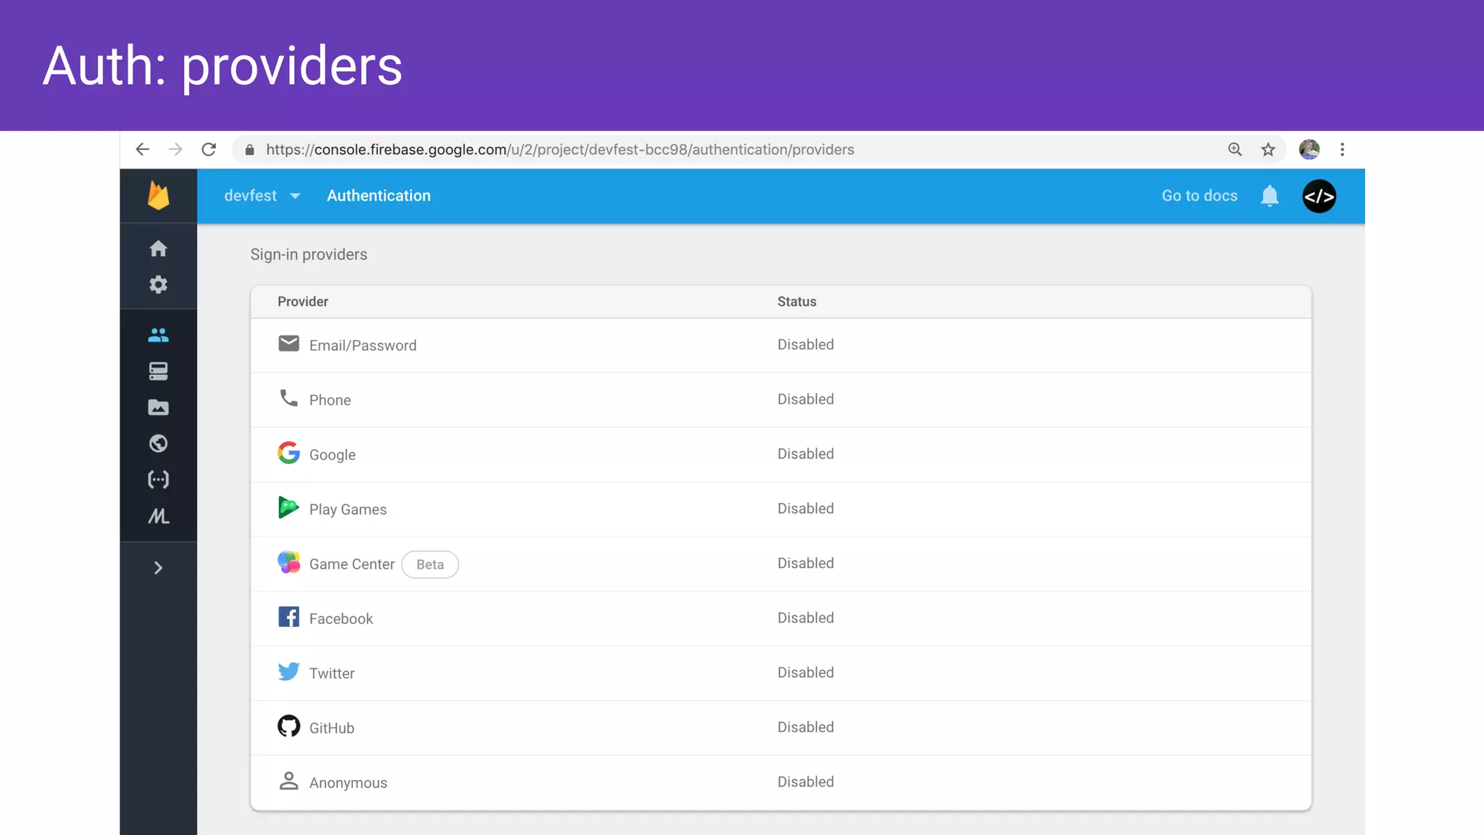Viewport: 1484px width, 835px height.
Task: Click the lock icon in the address bar
Action: tap(249, 149)
